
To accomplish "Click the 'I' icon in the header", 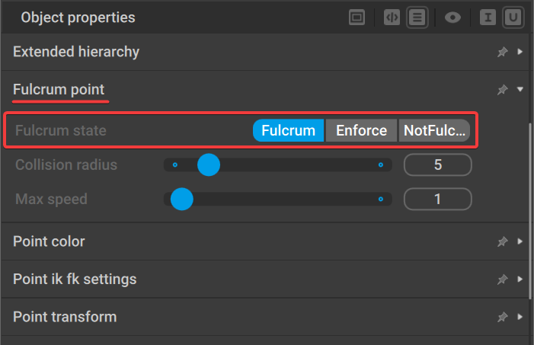I will [x=488, y=18].
